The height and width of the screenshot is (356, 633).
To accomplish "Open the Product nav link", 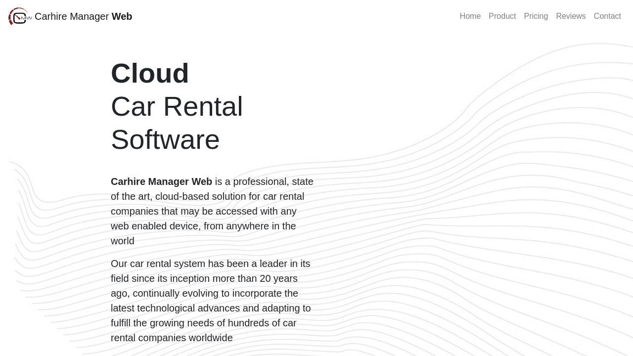I will [x=502, y=16].
